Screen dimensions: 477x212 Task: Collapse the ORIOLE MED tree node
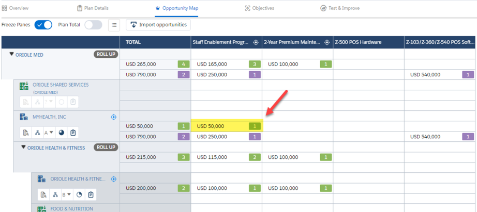click(12, 55)
